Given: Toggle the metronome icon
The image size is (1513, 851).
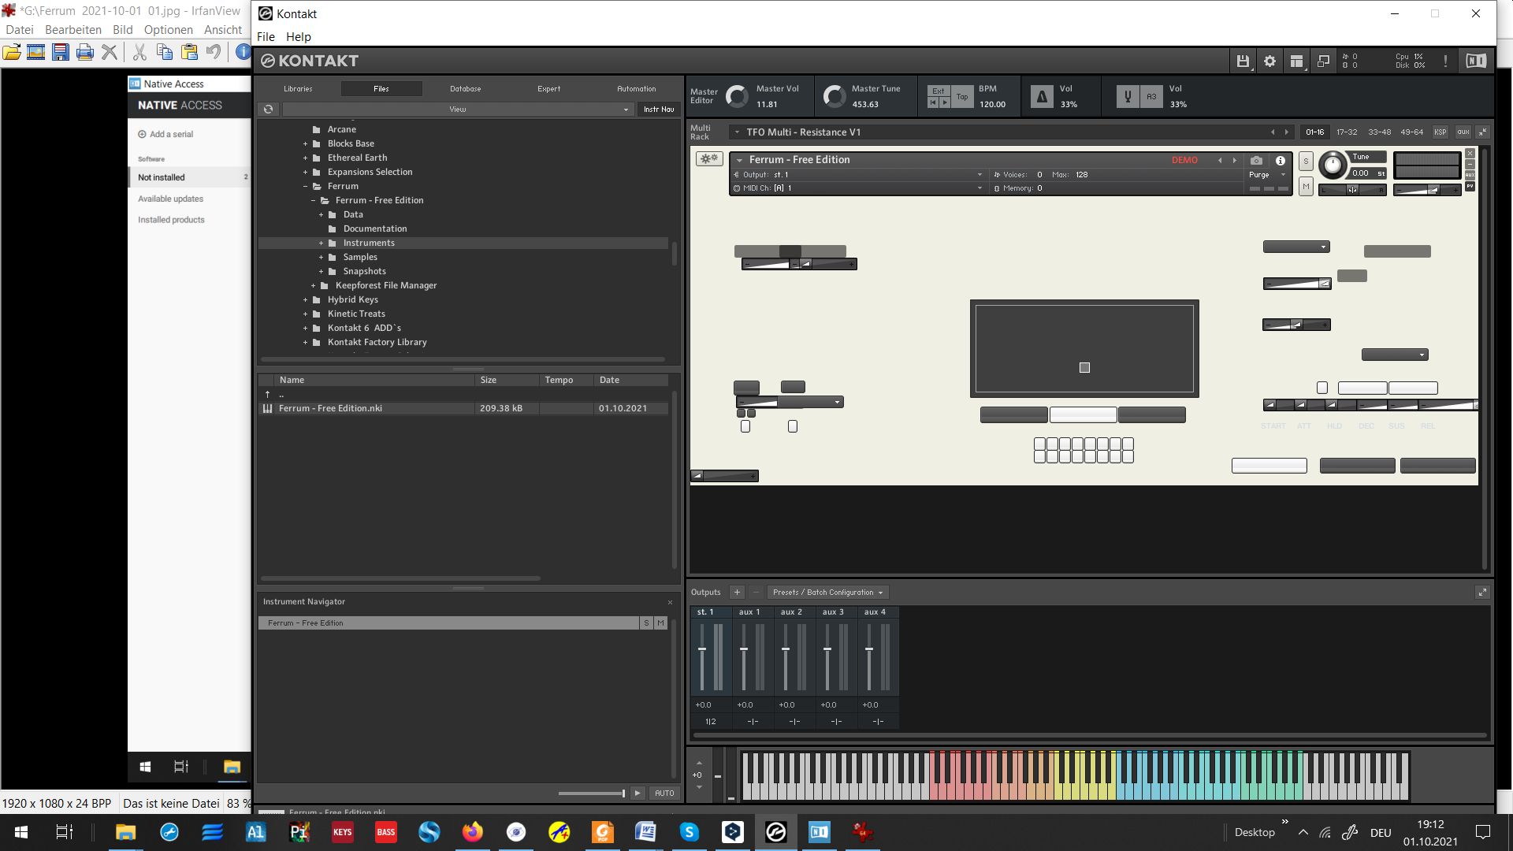Looking at the screenshot, I should (1042, 97).
